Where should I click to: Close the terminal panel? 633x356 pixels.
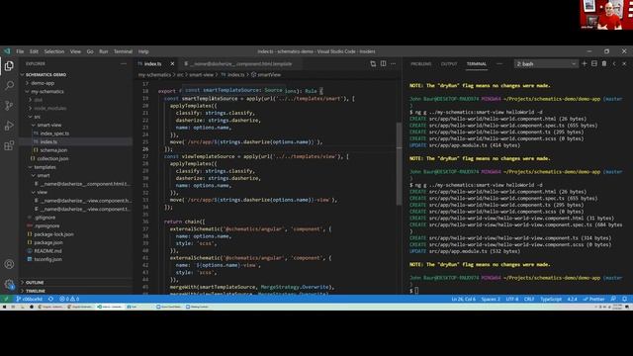(x=624, y=63)
